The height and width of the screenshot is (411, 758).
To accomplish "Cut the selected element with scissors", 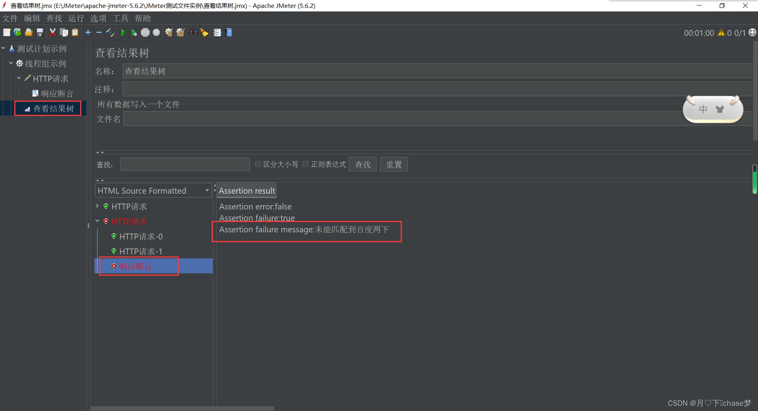I will click(x=53, y=33).
